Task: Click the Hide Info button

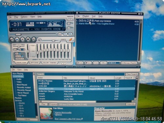Action: tap(131, 104)
